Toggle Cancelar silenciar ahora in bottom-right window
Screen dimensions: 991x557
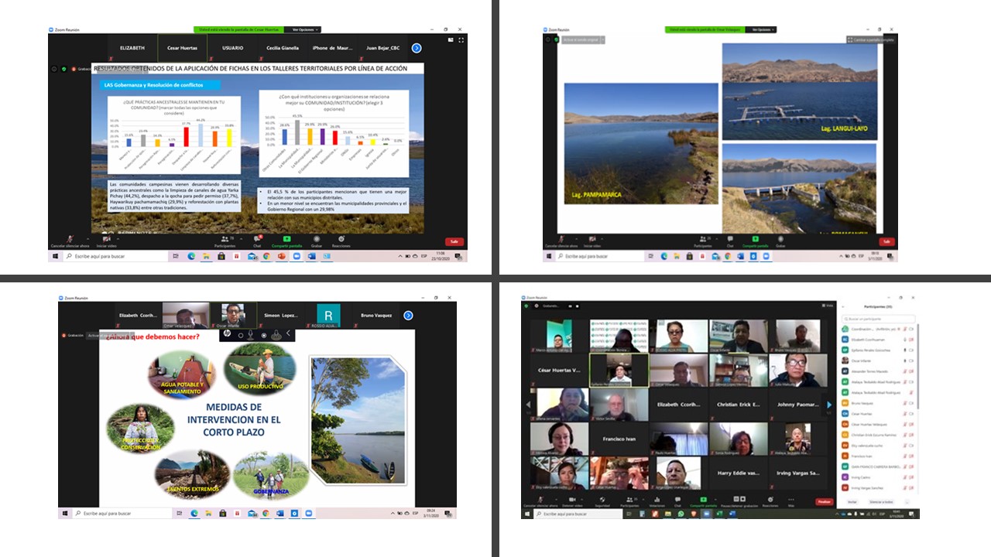tap(540, 502)
